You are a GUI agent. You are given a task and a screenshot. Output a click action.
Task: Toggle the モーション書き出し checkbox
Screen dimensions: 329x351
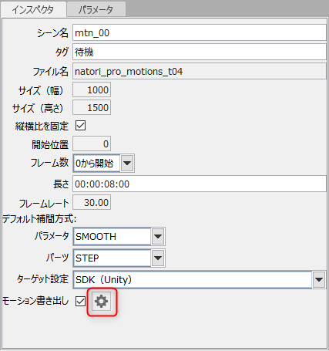tap(80, 301)
